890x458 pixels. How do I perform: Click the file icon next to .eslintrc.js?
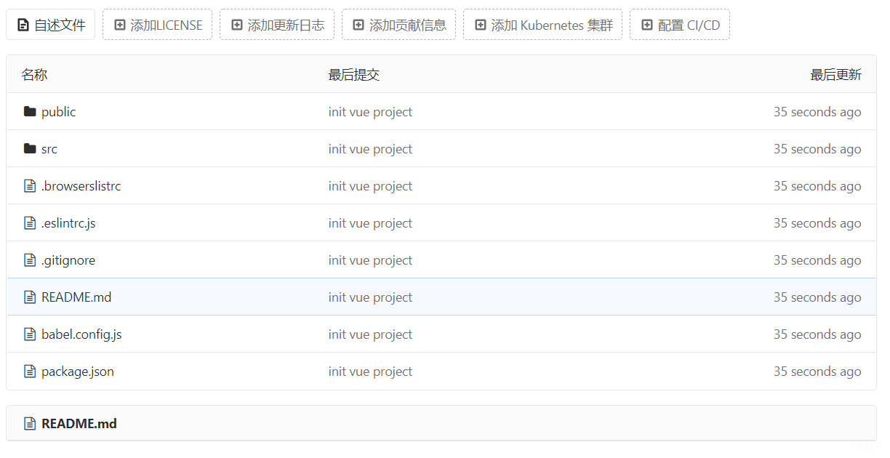(x=30, y=223)
